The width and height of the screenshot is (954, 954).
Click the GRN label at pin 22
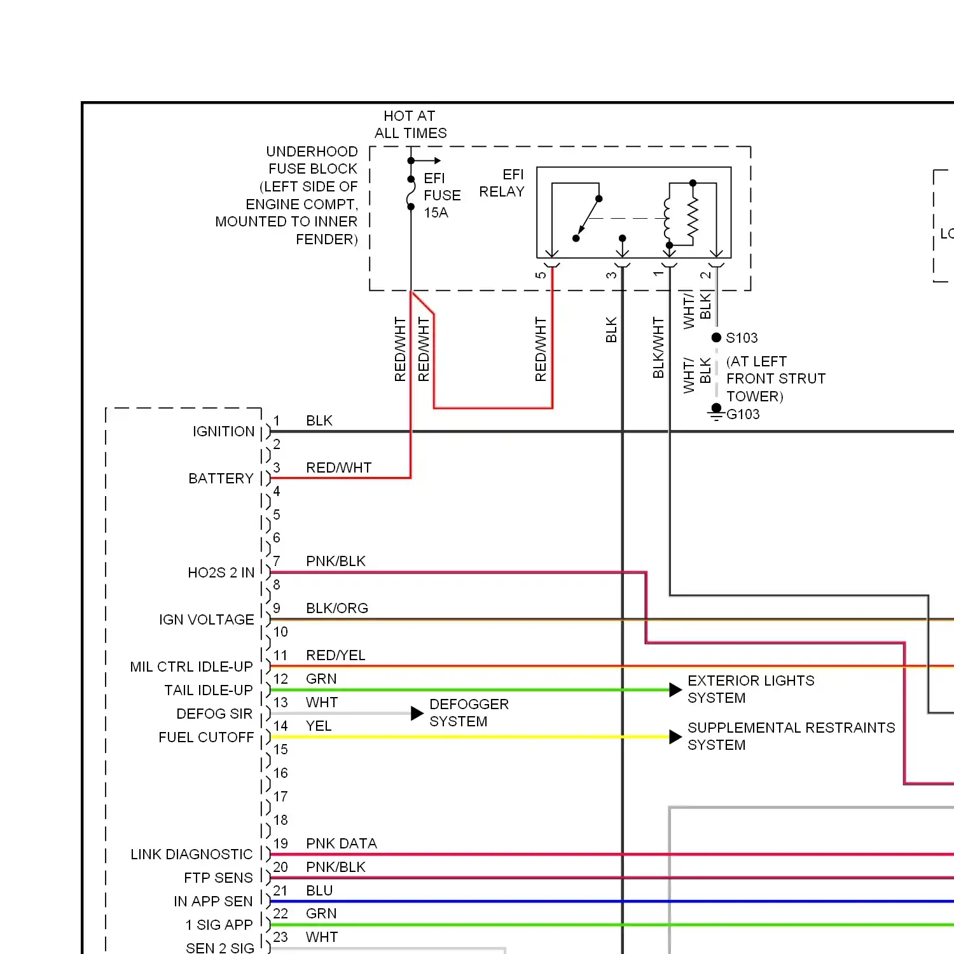coord(321,913)
